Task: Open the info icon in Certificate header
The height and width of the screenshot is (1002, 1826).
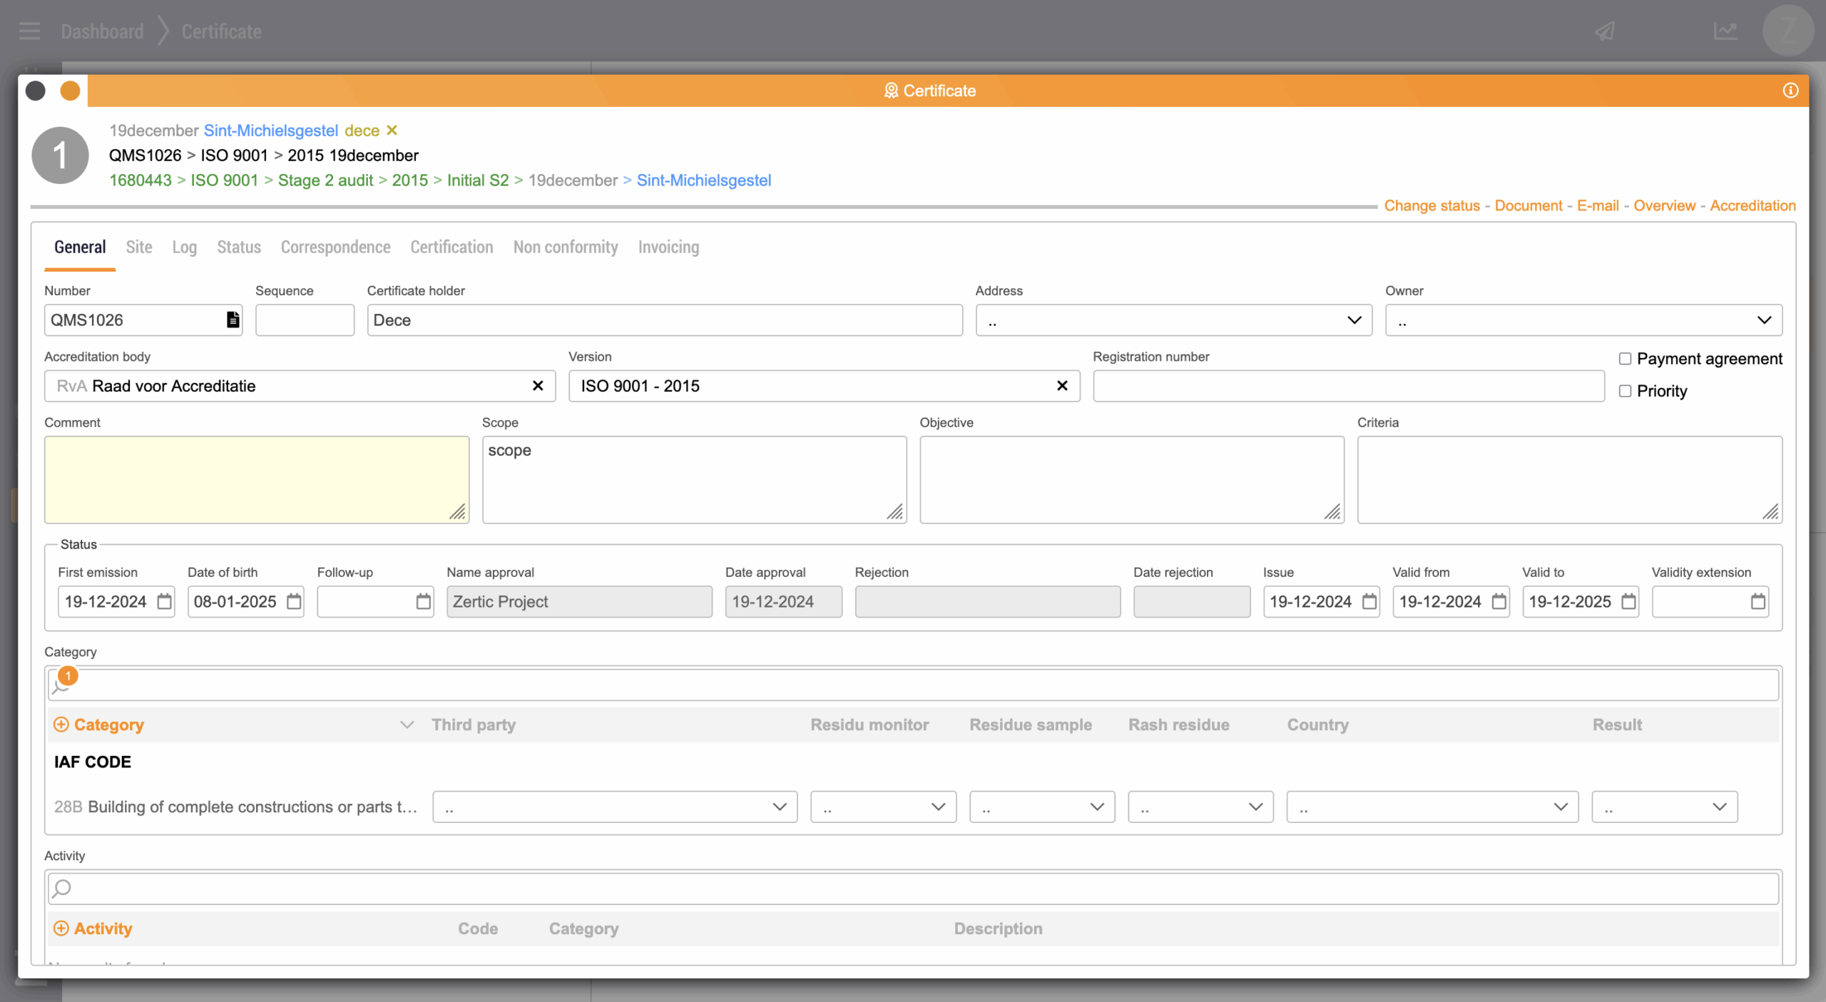Action: point(1790,91)
